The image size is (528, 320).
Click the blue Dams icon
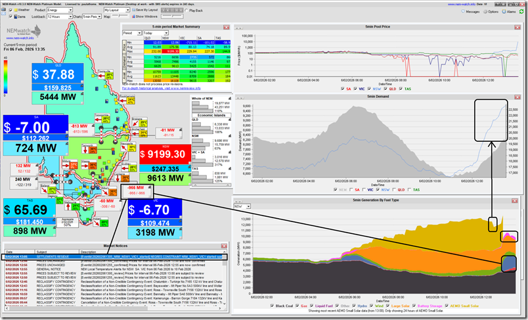pos(16,16)
